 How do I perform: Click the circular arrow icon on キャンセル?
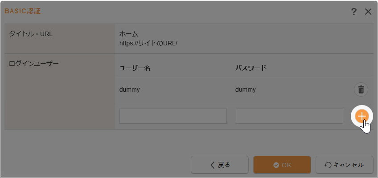coord(328,165)
